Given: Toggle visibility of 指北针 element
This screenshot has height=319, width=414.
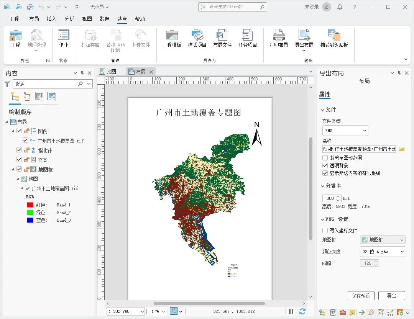Looking at the screenshot, I should [x=19, y=150].
